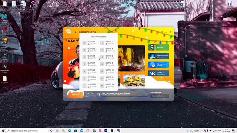
Task: Open the 4.9 update news thumbnail
Action: pos(134,81)
